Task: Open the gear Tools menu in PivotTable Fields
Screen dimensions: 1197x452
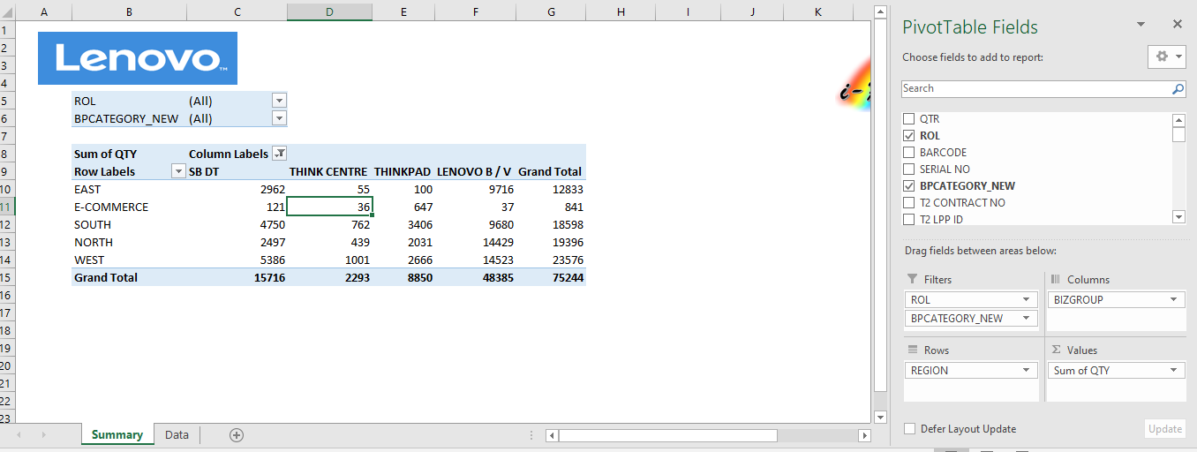Action: point(1166,56)
